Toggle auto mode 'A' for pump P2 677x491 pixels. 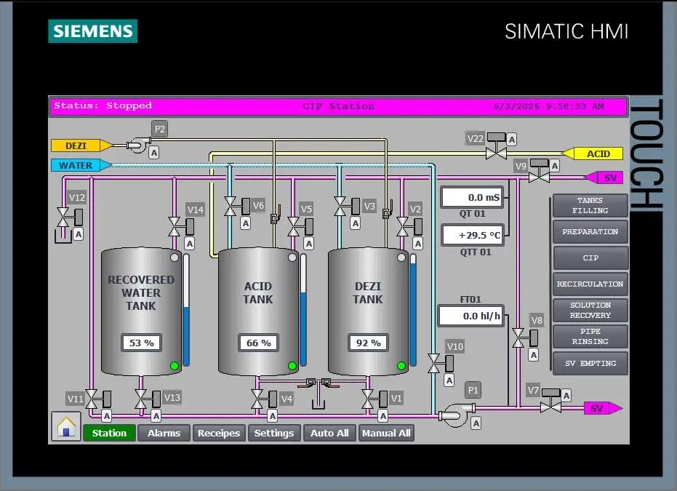coord(153,153)
